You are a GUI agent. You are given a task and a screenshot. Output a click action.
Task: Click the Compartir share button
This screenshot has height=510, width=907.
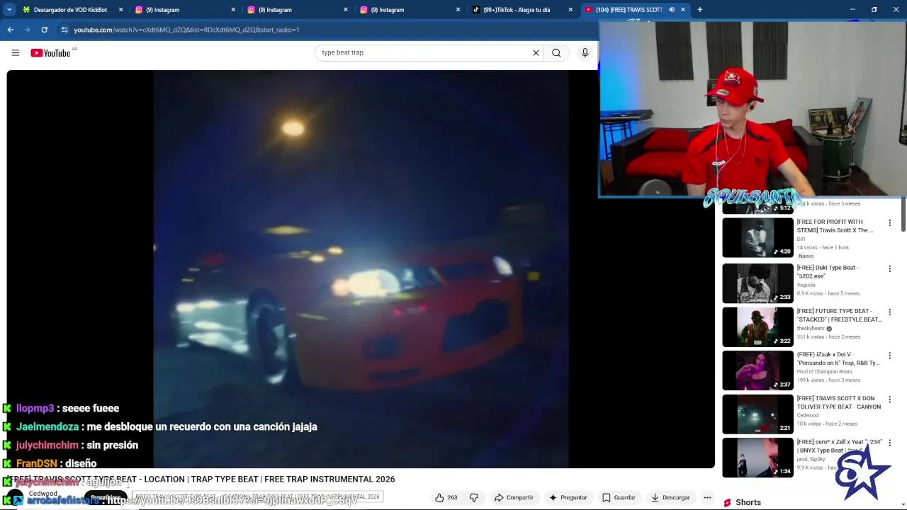tap(513, 497)
